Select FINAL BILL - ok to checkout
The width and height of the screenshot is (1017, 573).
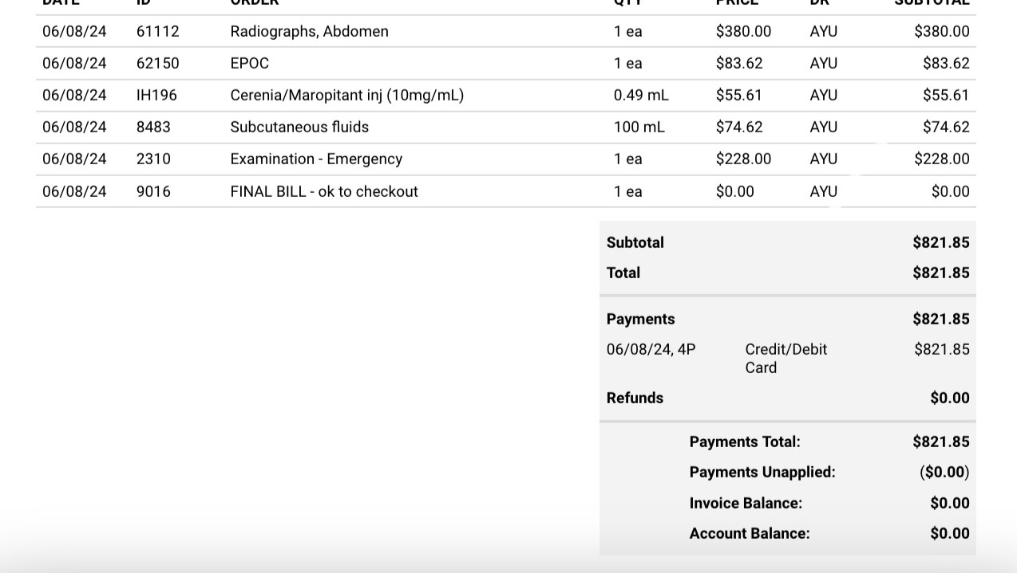[x=324, y=192]
